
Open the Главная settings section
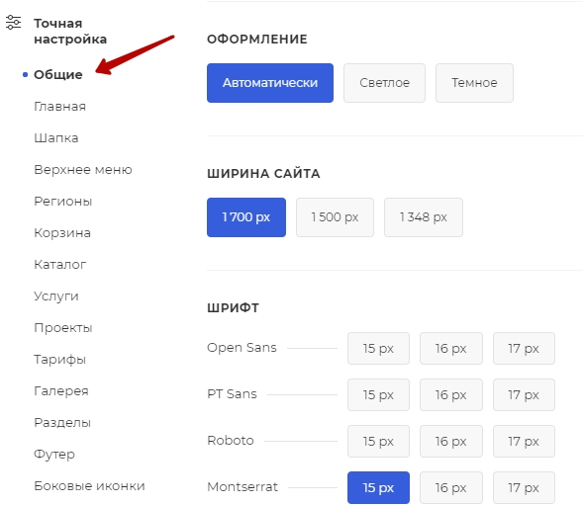click(59, 107)
